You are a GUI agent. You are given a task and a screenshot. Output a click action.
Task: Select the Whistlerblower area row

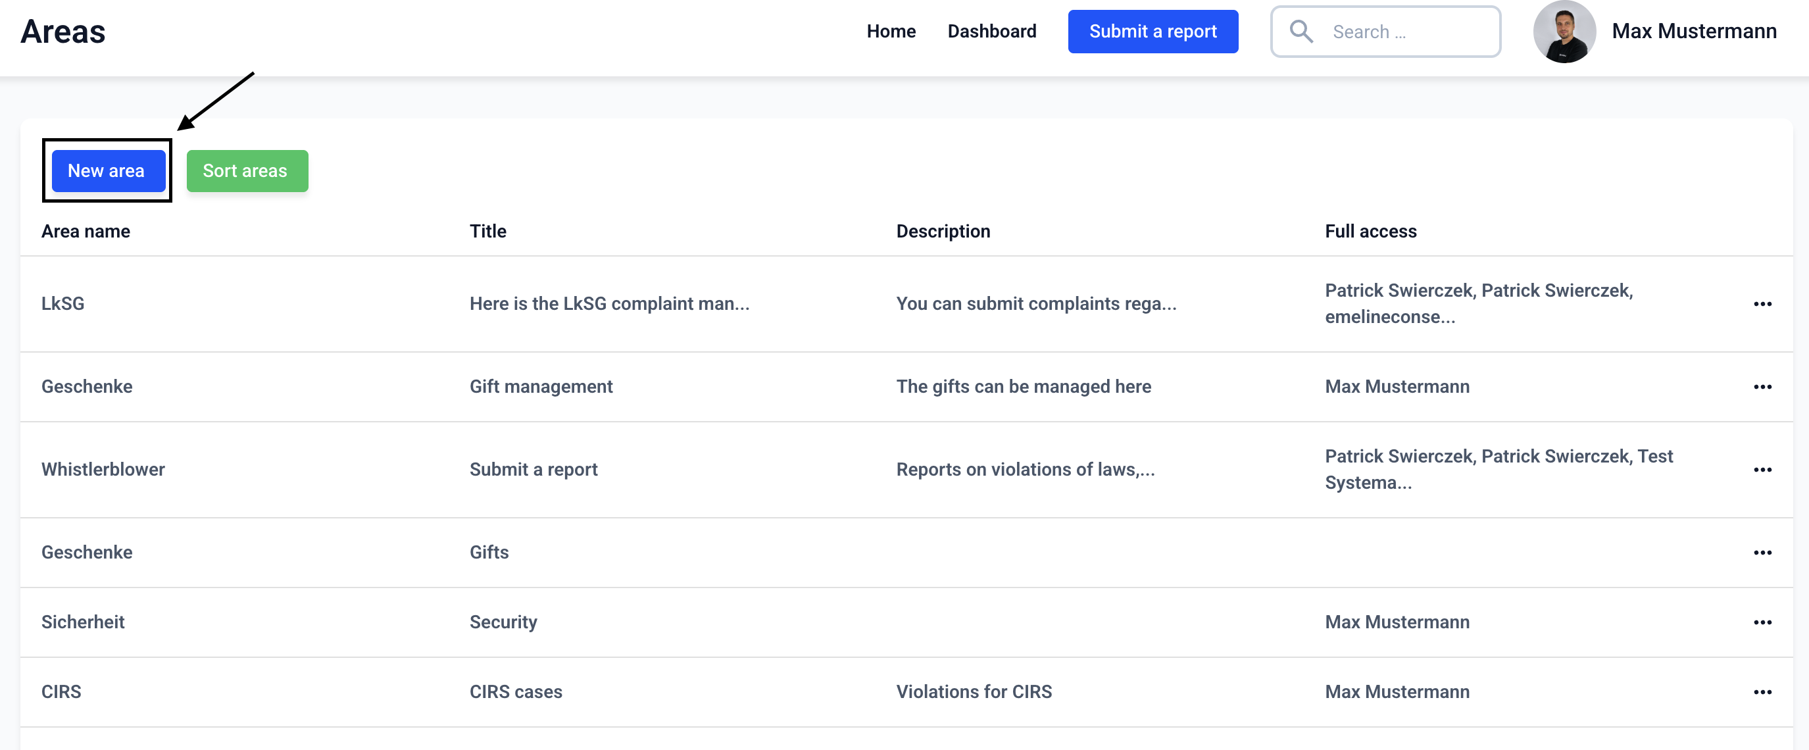(103, 470)
